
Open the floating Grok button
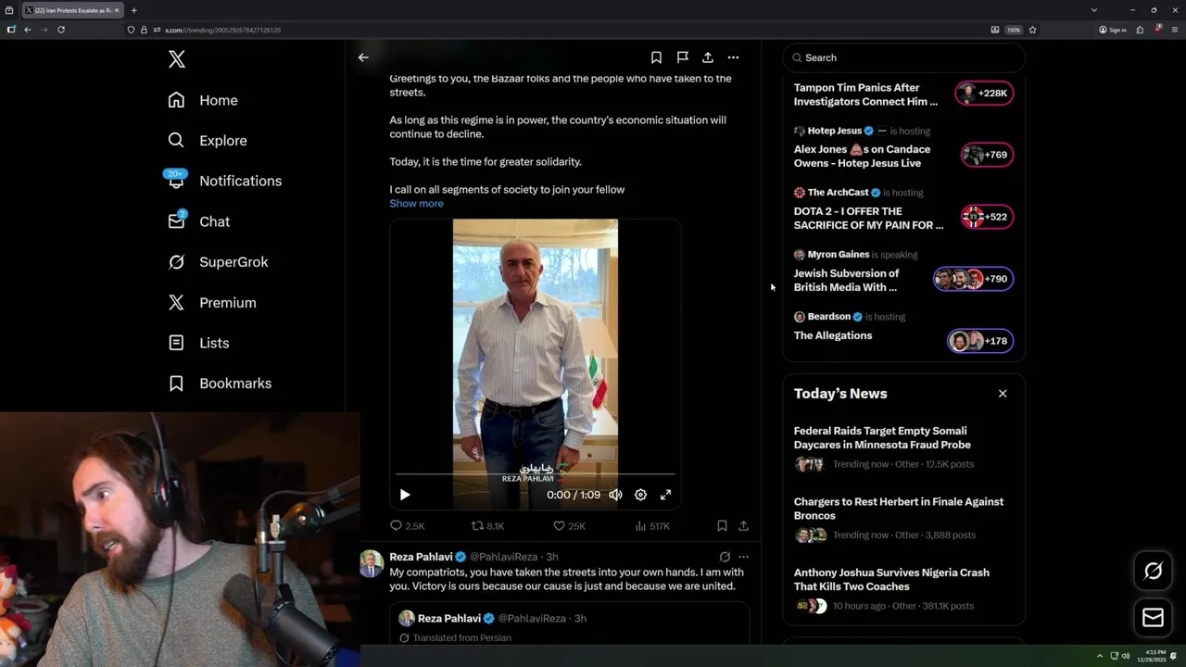pyautogui.click(x=1154, y=571)
